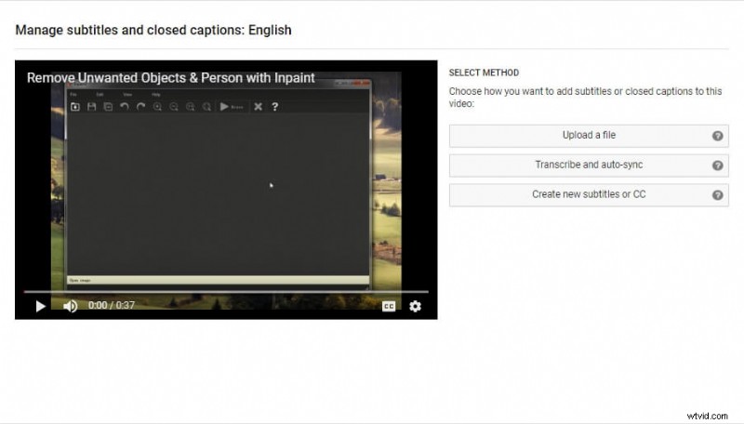Click the open image icon in Inpaint toolbar
744x424 pixels.
[75, 107]
